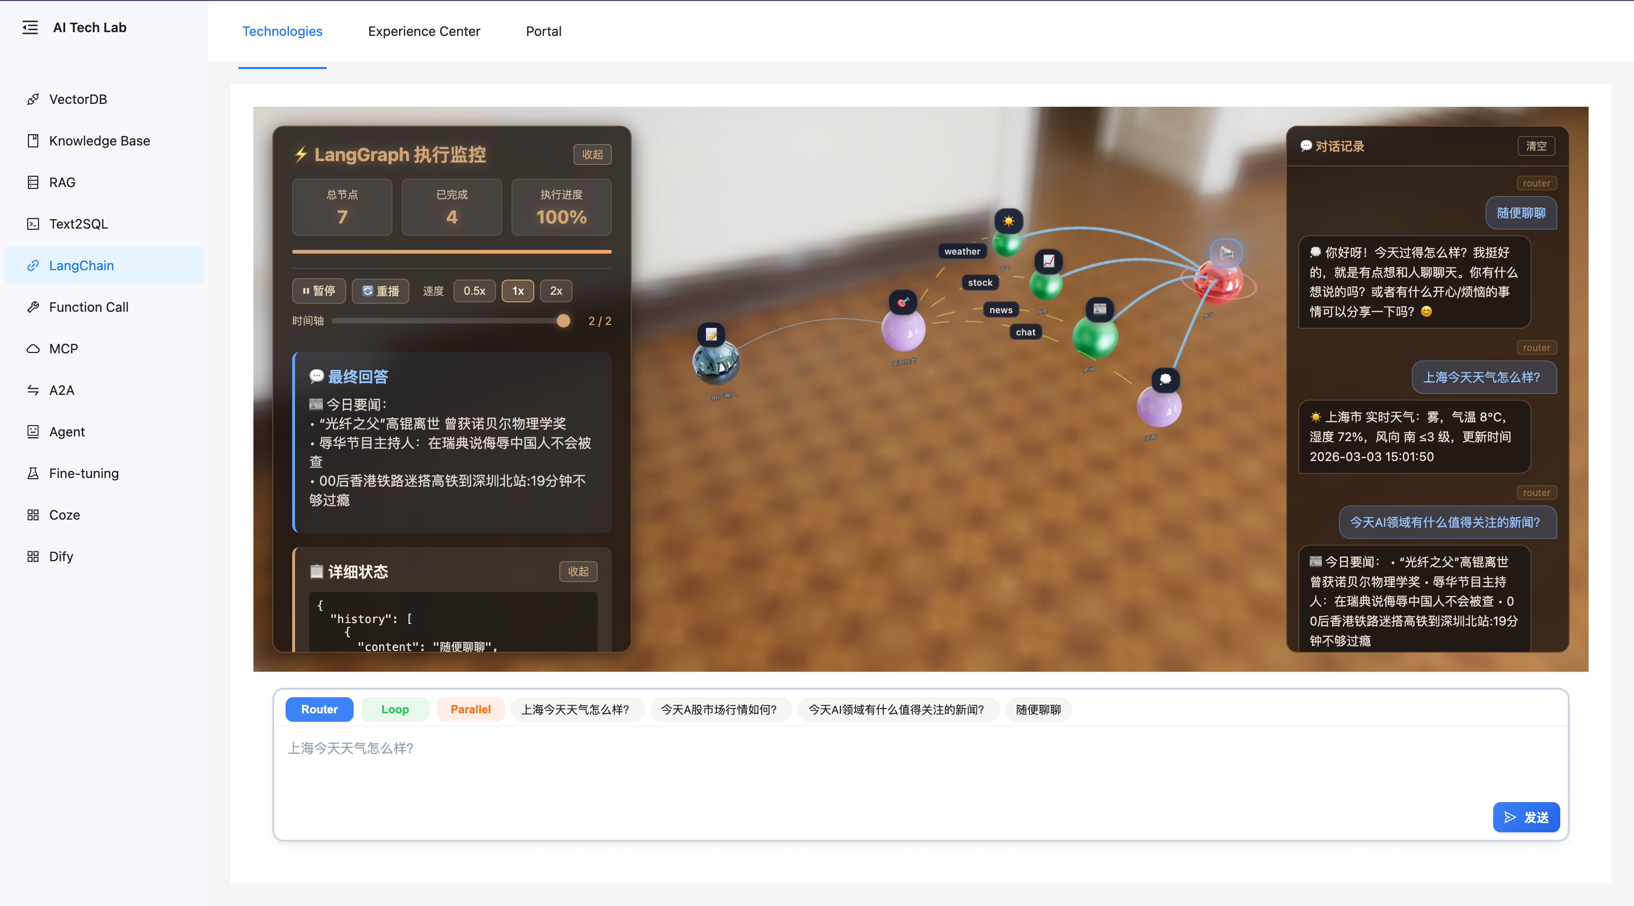Click the speech bubble icon on the chat node
The width and height of the screenshot is (1634, 906).
(1165, 379)
